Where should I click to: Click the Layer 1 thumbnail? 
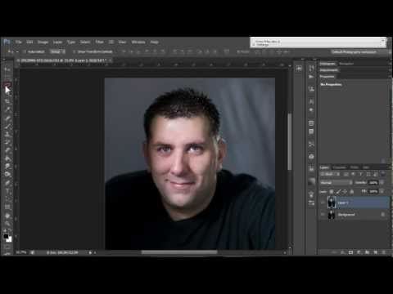pos(332,203)
